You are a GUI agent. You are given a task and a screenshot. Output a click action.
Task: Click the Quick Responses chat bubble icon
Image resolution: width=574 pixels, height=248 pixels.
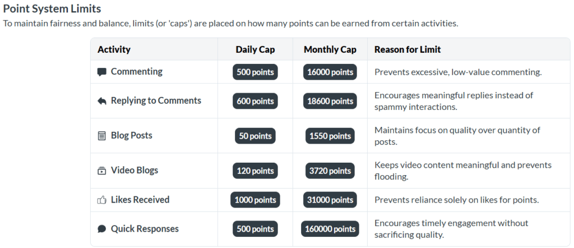[101, 229]
